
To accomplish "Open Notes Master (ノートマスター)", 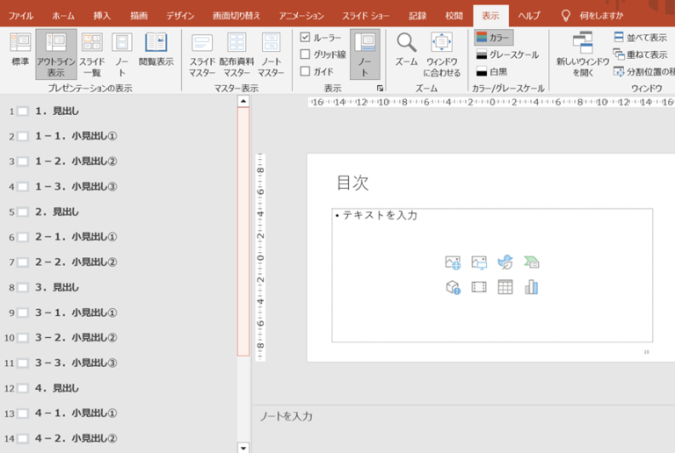I will tap(271, 54).
